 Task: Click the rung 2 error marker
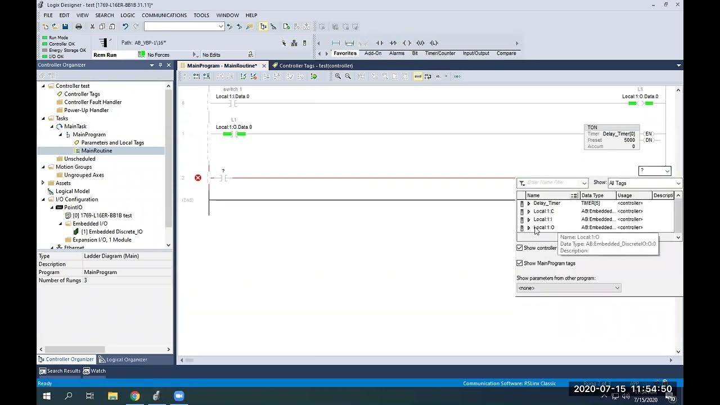point(198,178)
